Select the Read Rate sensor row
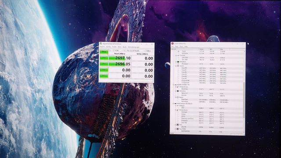281x158 pixels. (x=207, y=100)
